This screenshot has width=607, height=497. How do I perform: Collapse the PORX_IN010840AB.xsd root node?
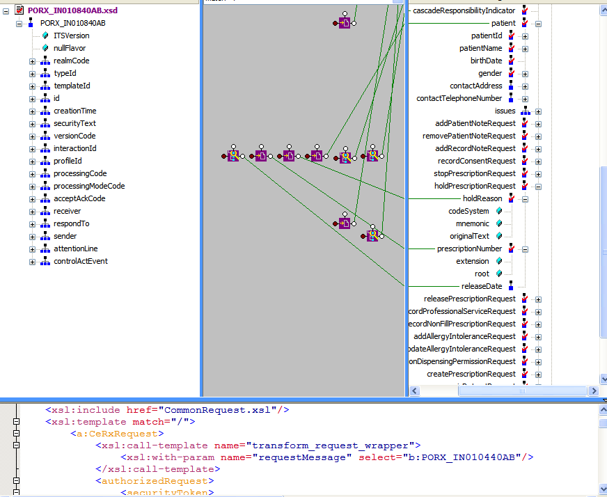(x=6, y=10)
